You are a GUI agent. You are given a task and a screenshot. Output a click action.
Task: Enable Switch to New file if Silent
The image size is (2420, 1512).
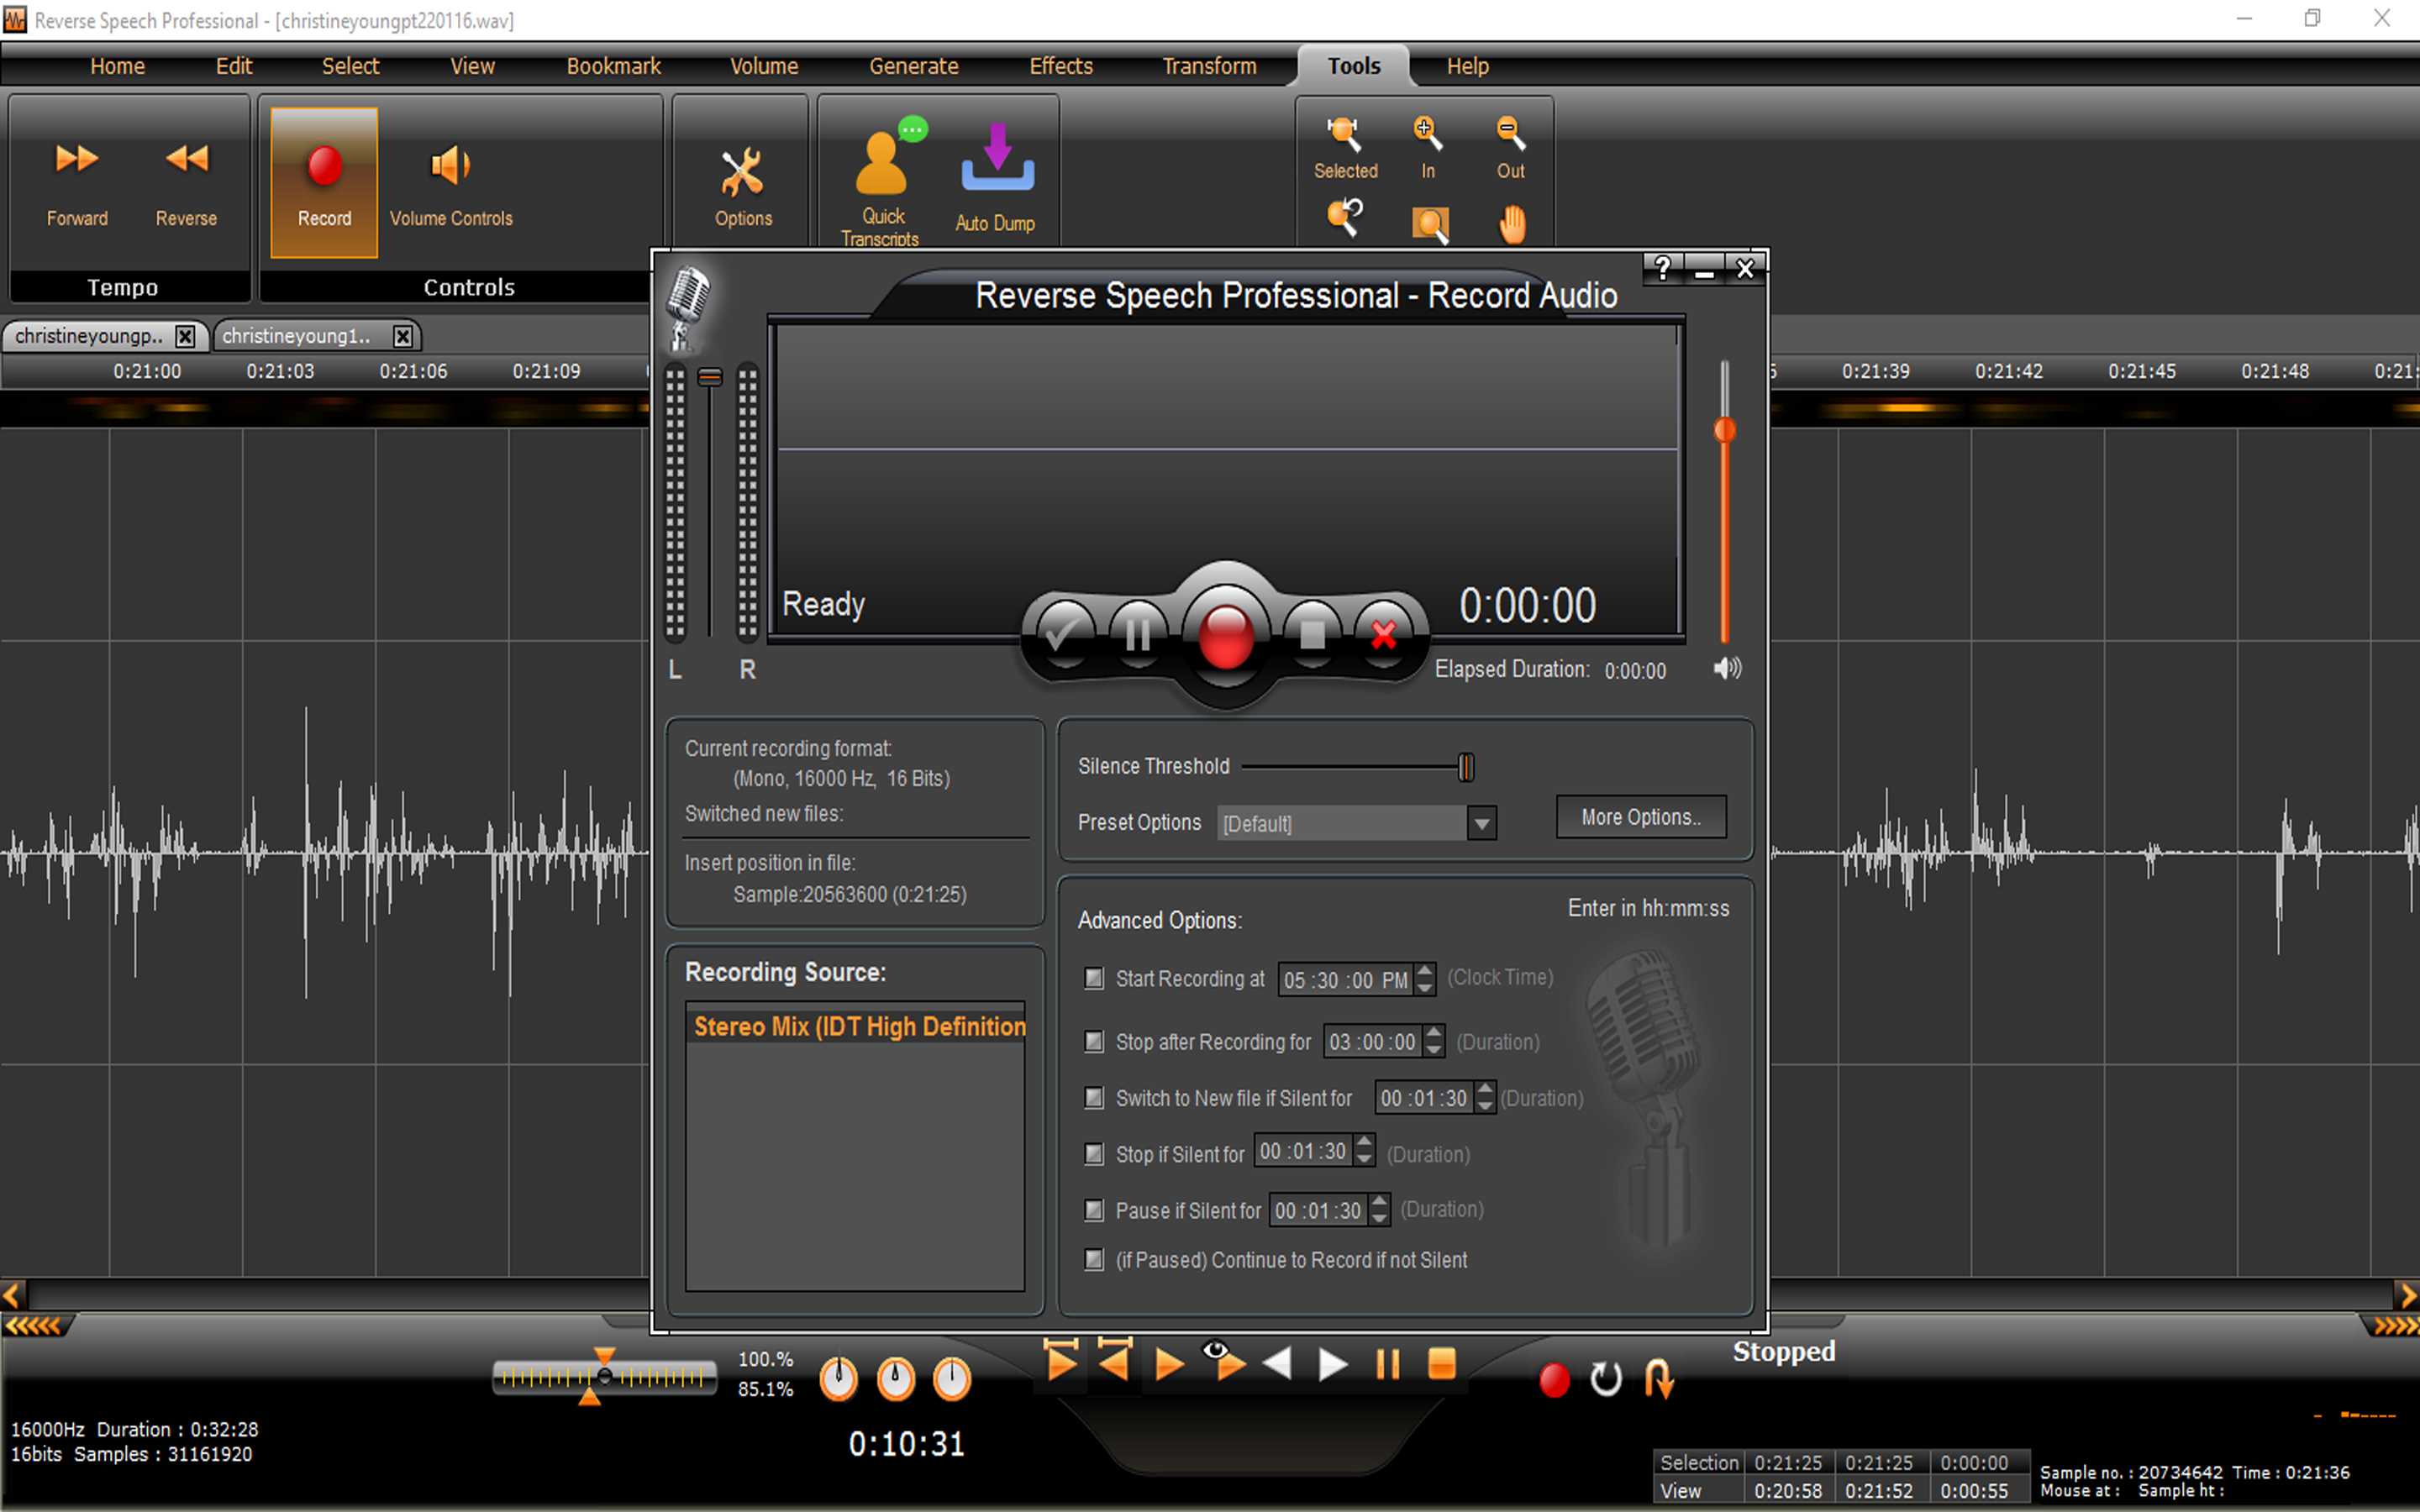click(x=1094, y=1098)
